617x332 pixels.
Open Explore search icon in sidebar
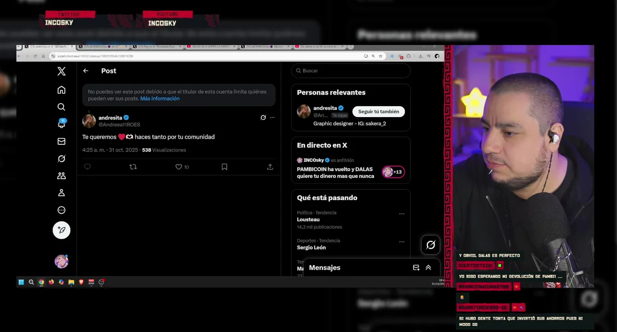click(61, 107)
